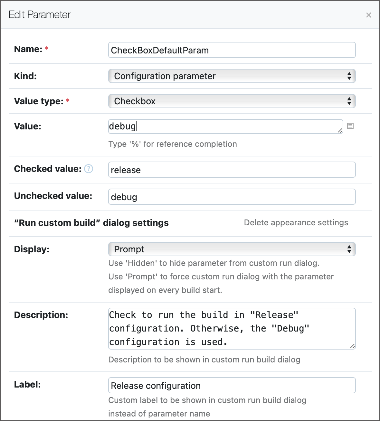Click the help icon beside Checked value
380x421 pixels.
88,169
